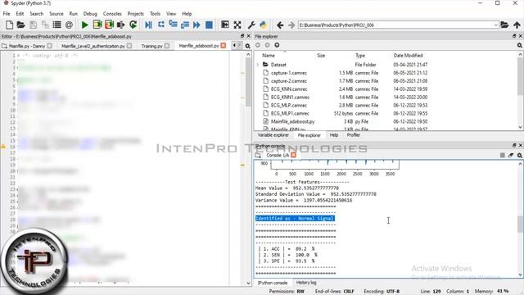The image size is (524, 295).
Task: Stop debugging with blue square
Action: click(x=209, y=25)
